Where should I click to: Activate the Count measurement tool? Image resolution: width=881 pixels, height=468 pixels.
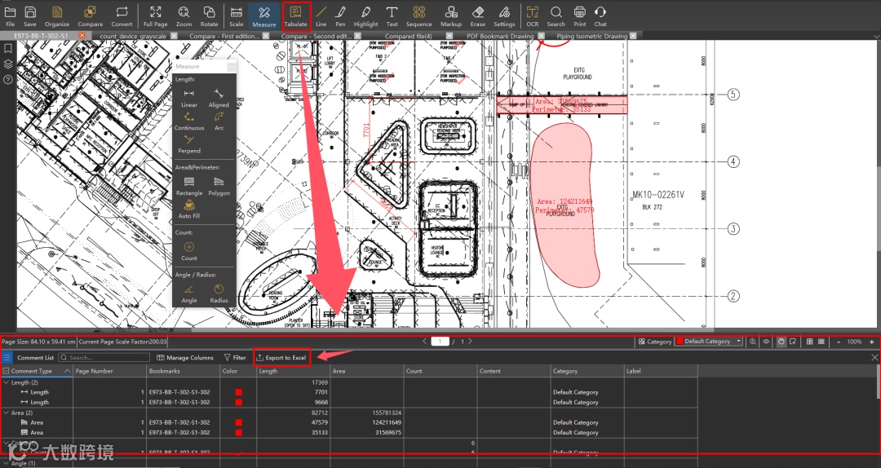pyautogui.click(x=189, y=250)
